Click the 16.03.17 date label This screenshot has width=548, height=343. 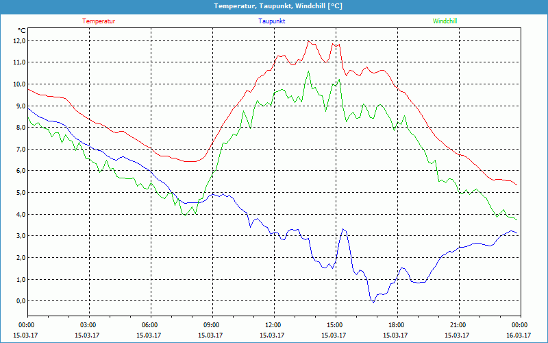(519, 335)
